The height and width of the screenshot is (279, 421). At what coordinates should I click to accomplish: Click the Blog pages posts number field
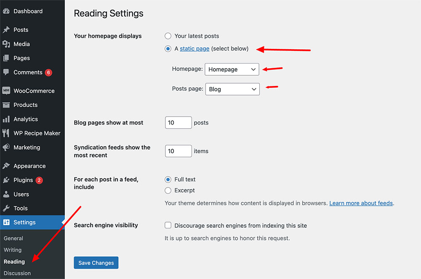pyautogui.click(x=178, y=122)
